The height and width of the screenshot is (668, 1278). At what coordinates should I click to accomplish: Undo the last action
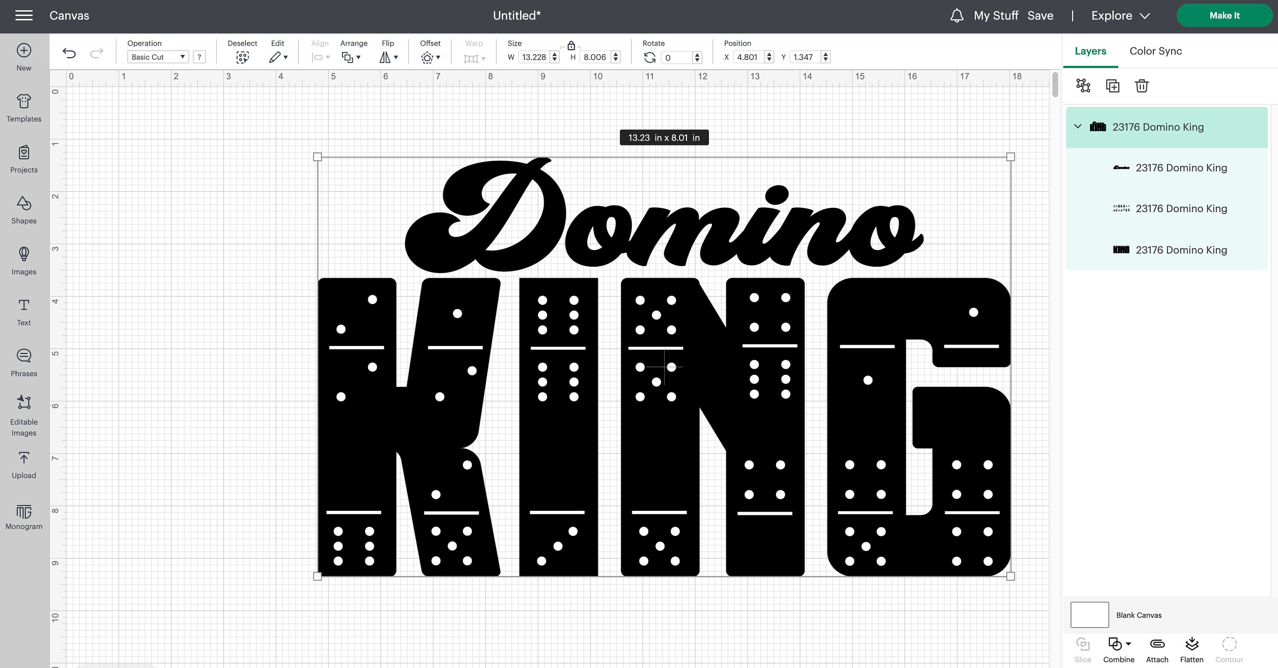click(x=69, y=53)
